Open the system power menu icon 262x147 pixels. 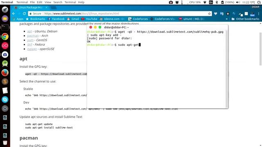click(259, 2)
